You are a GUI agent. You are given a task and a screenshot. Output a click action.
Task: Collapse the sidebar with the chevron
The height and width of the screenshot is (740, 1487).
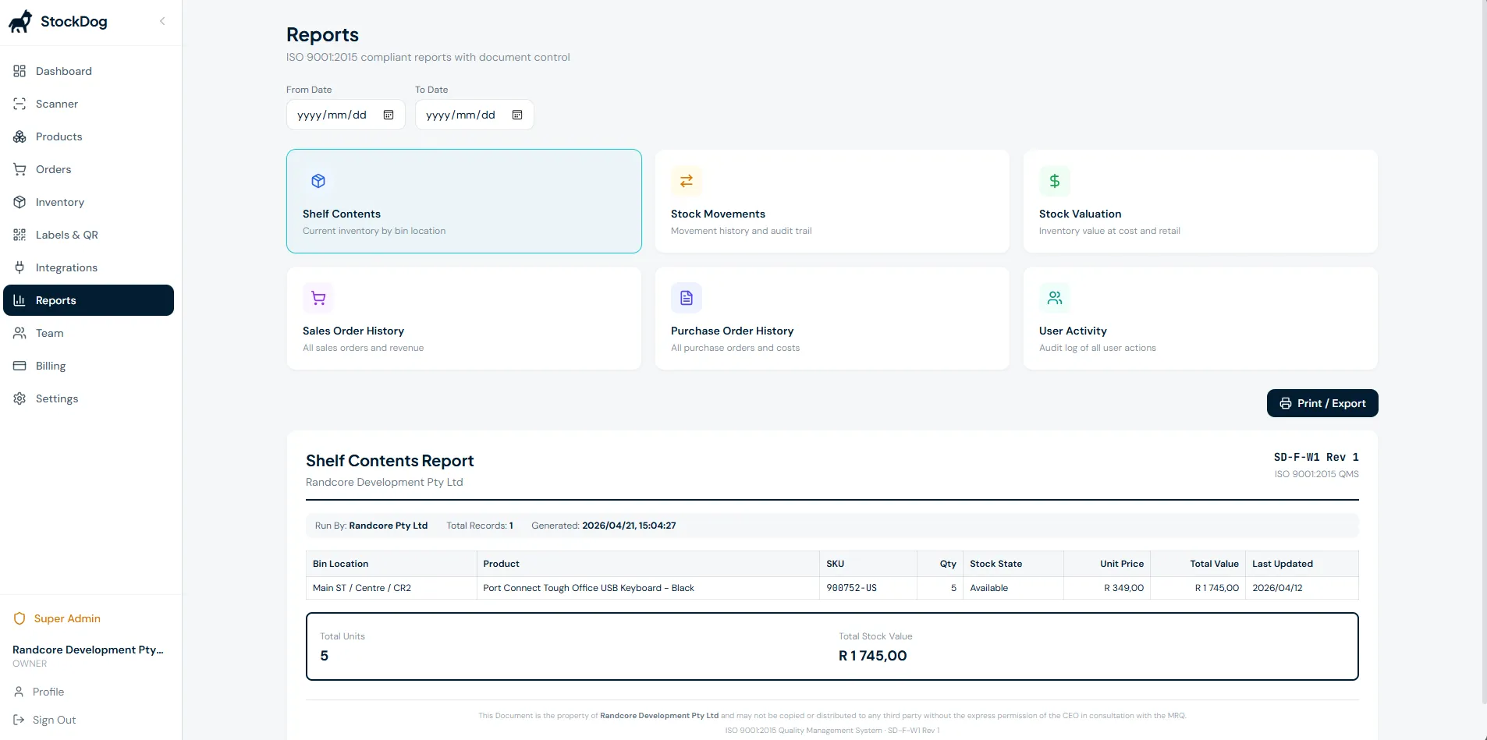click(x=162, y=21)
